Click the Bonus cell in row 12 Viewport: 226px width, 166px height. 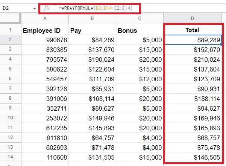pos(140,138)
